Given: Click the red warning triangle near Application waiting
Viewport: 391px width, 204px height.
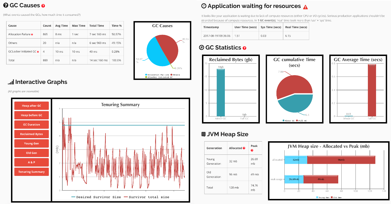Looking at the screenshot, I should pos(306,7).
